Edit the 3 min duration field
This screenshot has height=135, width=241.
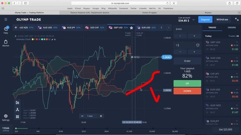click(x=187, y=29)
